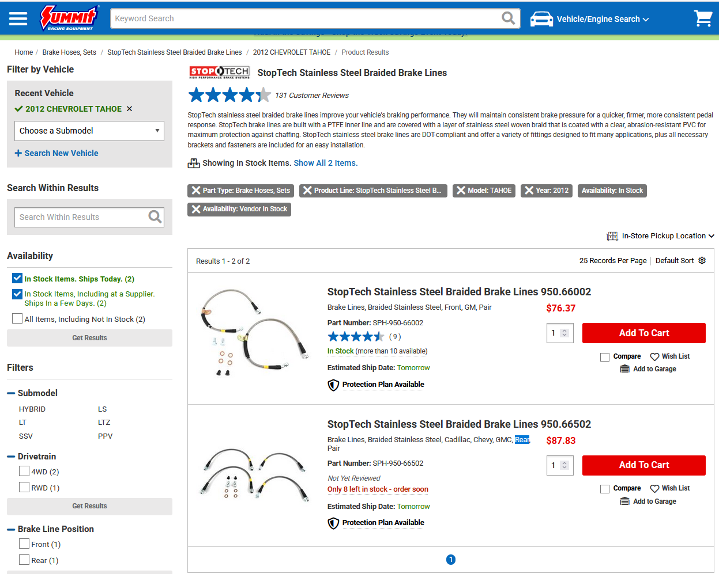Click the Default Sort gear icon
The height and width of the screenshot is (574, 719).
tap(702, 260)
